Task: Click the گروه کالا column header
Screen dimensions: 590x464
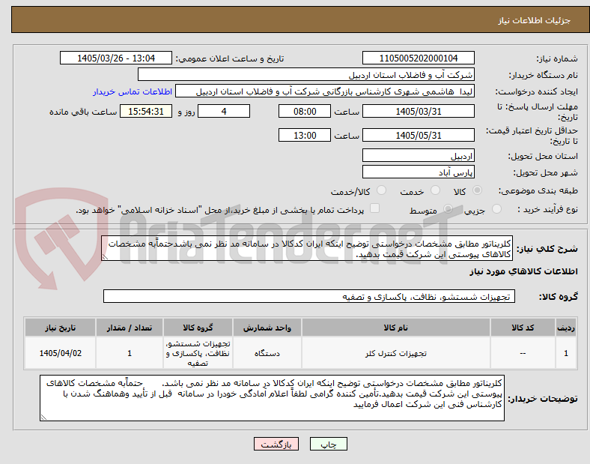Action: pos(198,328)
